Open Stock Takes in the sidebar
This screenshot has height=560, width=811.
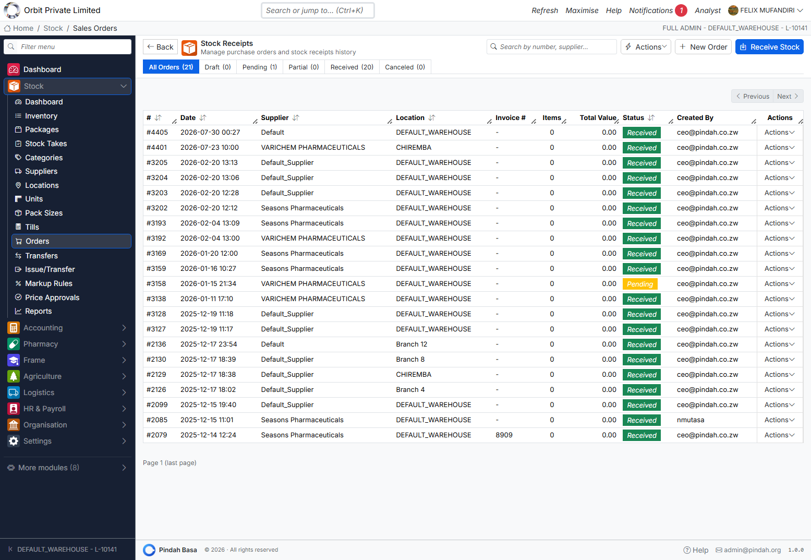click(46, 144)
